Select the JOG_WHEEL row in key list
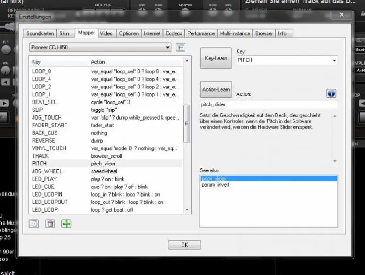 click(x=105, y=171)
